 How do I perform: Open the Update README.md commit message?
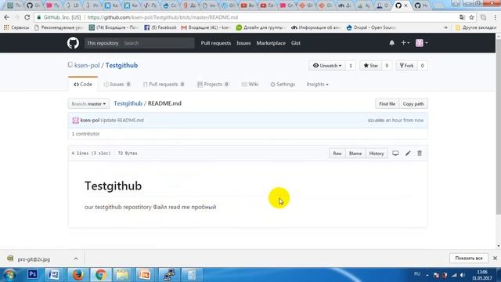(122, 120)
